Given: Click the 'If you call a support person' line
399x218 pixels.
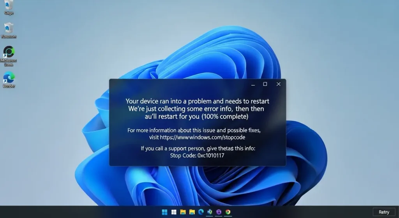Looking at the screenshot, I should [198, 148].
